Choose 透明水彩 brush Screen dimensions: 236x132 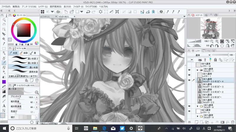point(24,71)
